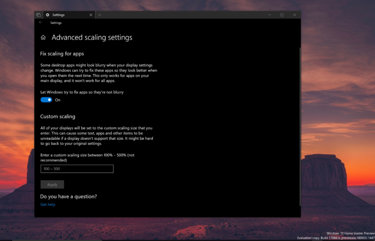Viewport: 375px width, 241px height.
Task: Click 'Let Windows try to fix apps' label
Action: [82, 92]
